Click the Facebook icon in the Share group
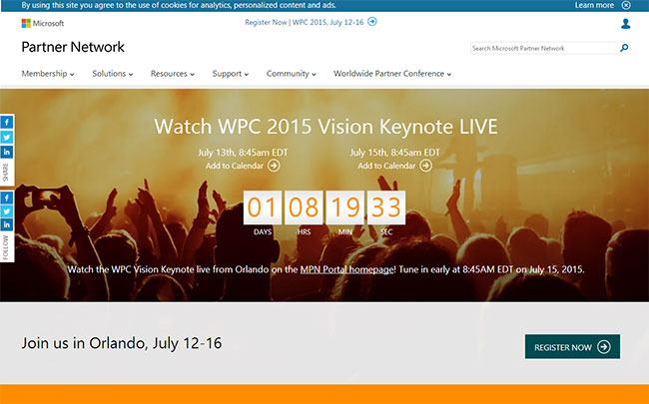Screen dimensions: 649x404 (7, 122)
